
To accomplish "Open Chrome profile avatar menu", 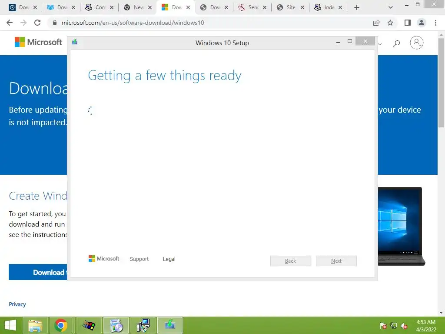I will (422, 23).
